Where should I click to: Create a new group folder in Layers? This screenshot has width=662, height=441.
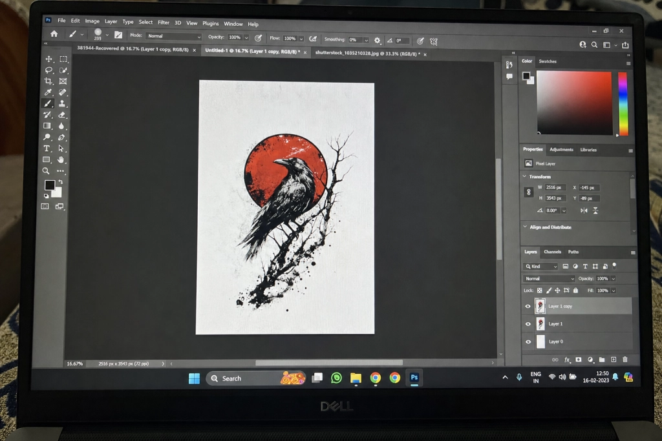[602, 360]
